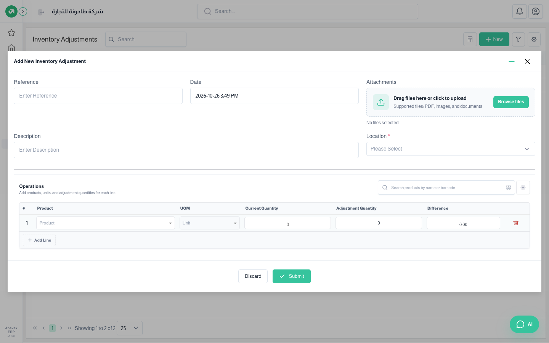
Task: Discard the inventory adjustment
Action: click(253, 276)
